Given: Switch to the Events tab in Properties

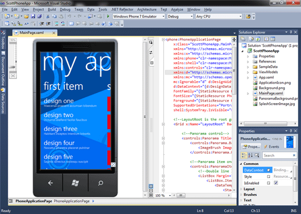Looking at the screenshot, I should (x=271, y=147).
